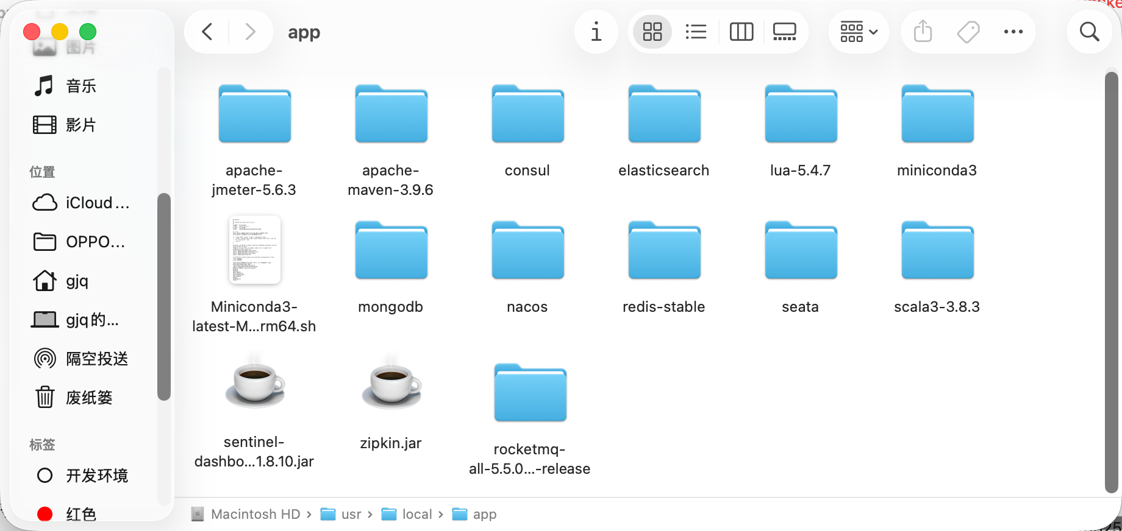Image resolution: width=1122 pixels, height=531 pixels.
Task: Select the nacos folder icon
Action: coord(528,250)
